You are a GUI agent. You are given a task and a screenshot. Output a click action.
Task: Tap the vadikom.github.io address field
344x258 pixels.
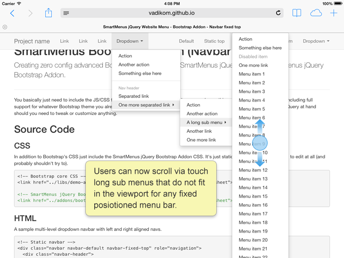(x=172, y=13)
